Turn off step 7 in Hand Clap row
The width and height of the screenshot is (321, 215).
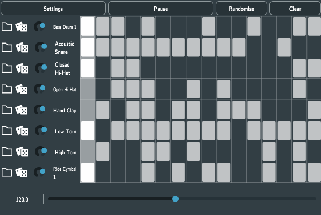(x=179, y=110)
